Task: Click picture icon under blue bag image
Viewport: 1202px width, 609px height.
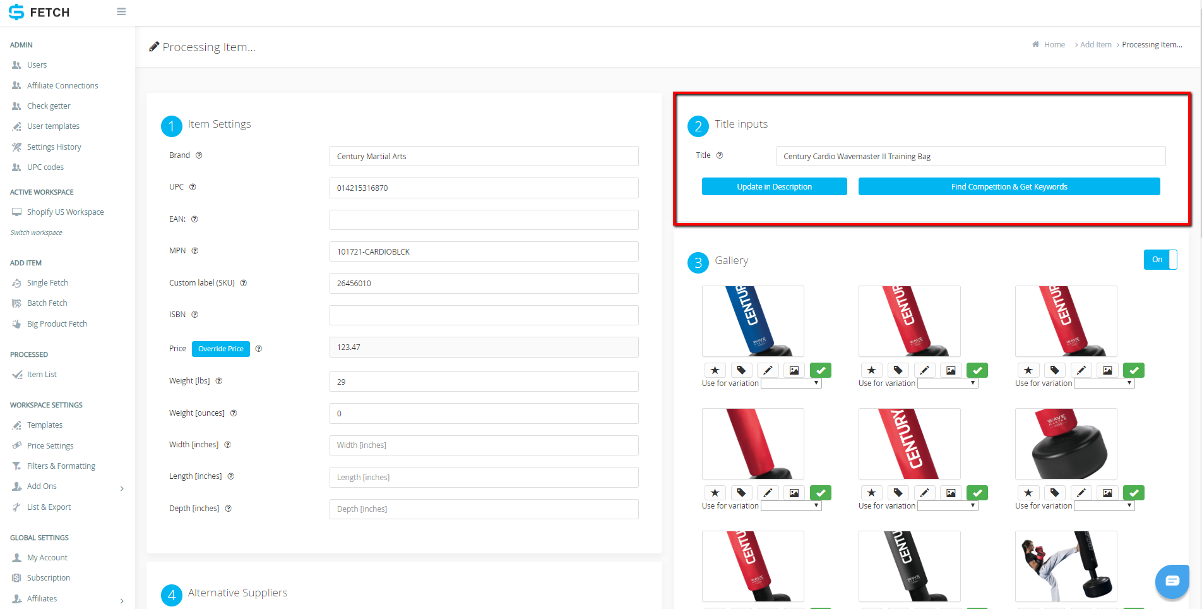Action: 794,370
